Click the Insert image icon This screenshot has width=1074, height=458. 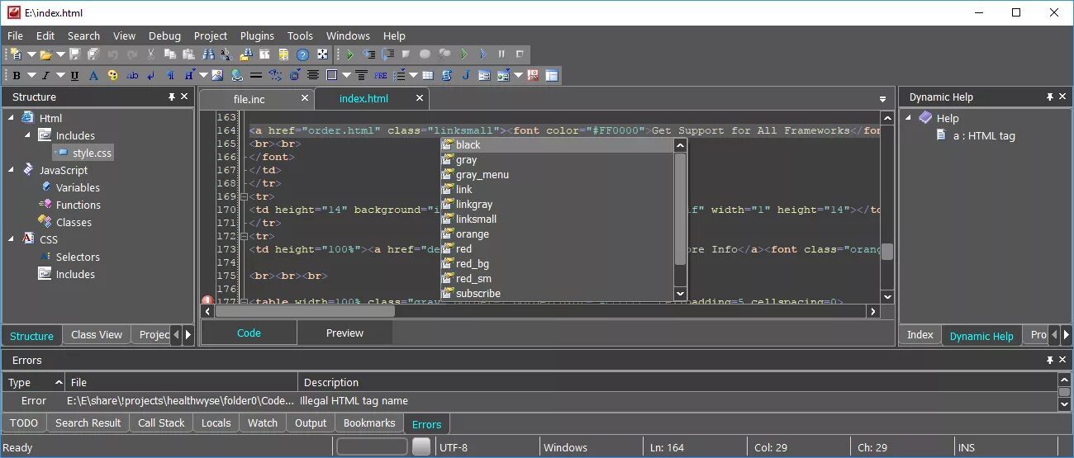pyautogui.click(x=217, y=75)
